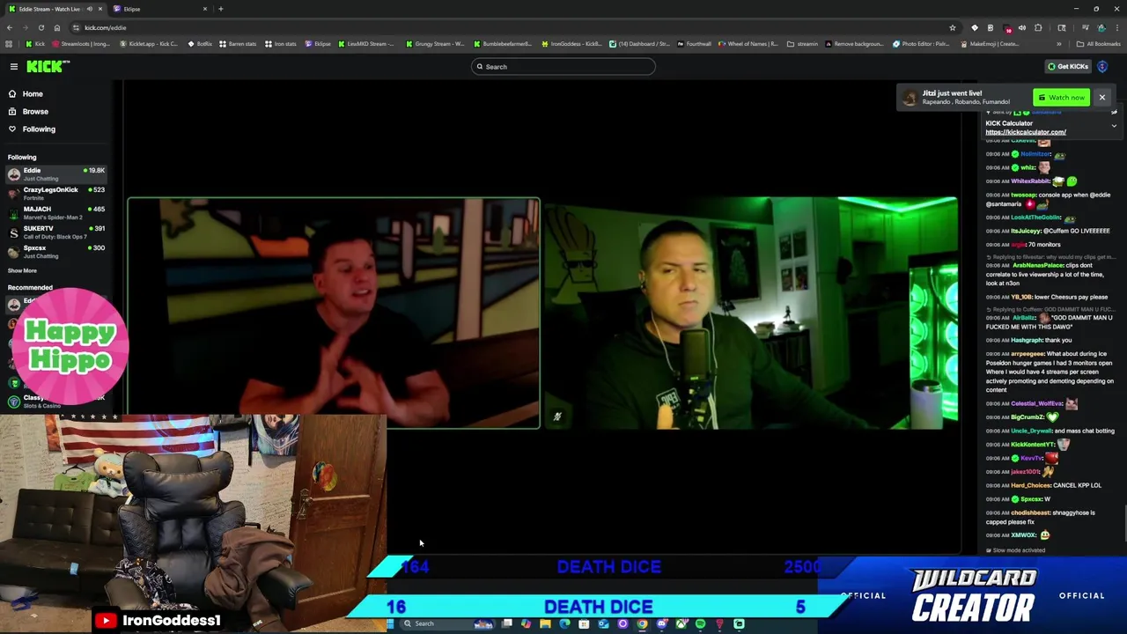Open SUKERTV channel in Following list
The width and height of the screenshot is (1127, 634).
pyautogui.click(x=56, y=232)
